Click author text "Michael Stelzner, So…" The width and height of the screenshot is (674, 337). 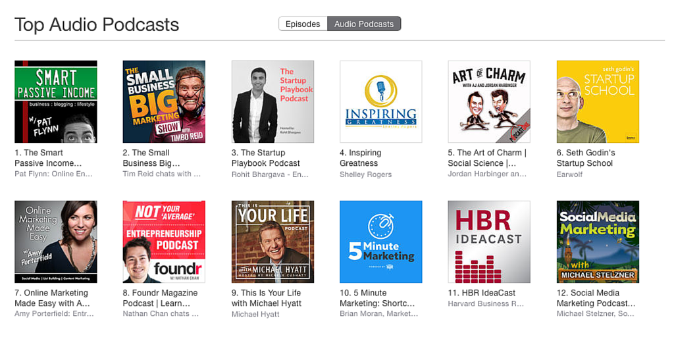(x=595, y=314)
